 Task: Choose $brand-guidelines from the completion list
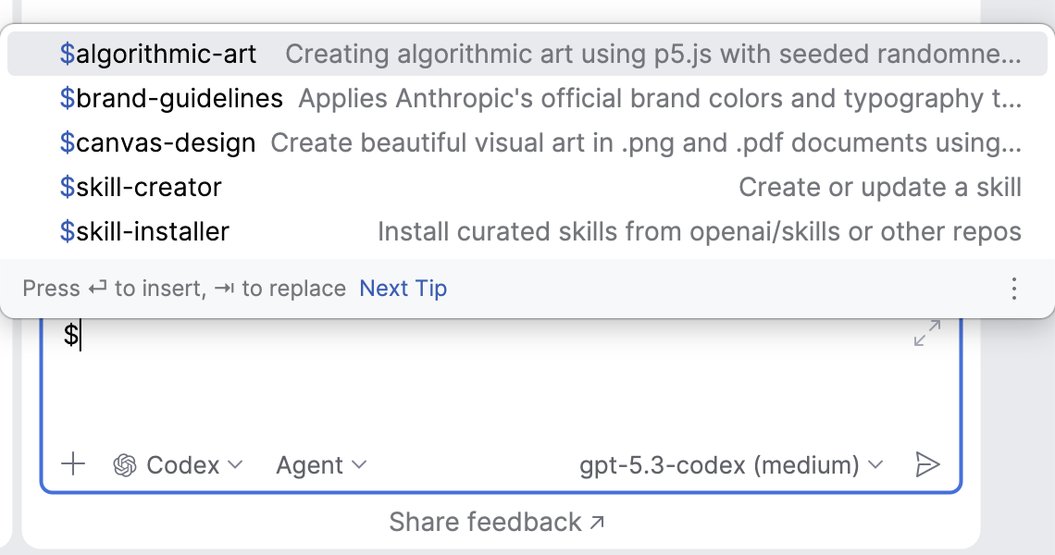click(x=171, y=98)
